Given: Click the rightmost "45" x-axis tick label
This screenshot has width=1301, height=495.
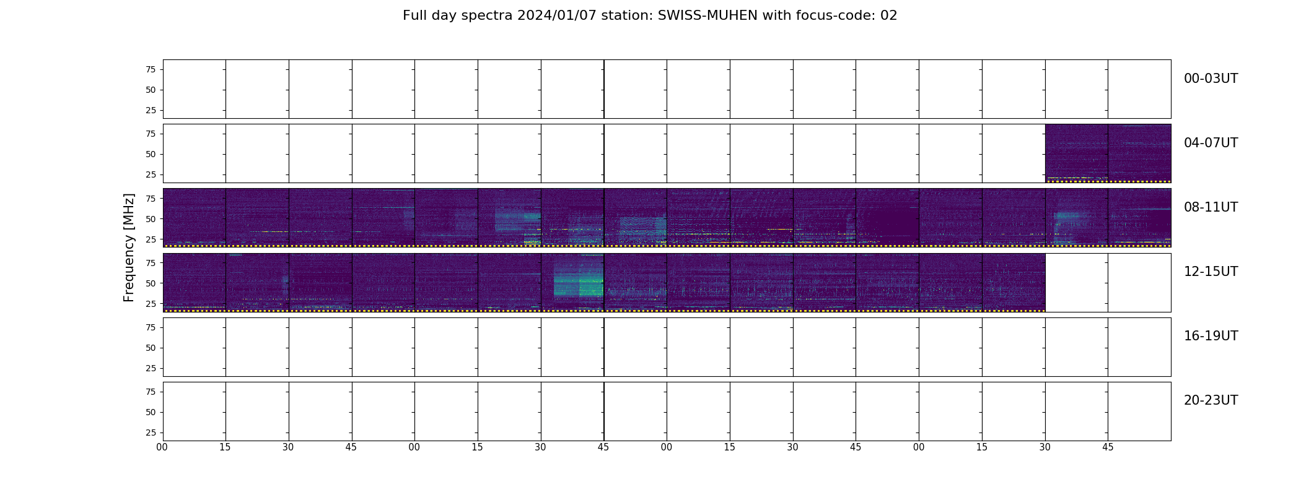Looking at the screenshot, I should pyautogui.click(x=1108, y=447).
